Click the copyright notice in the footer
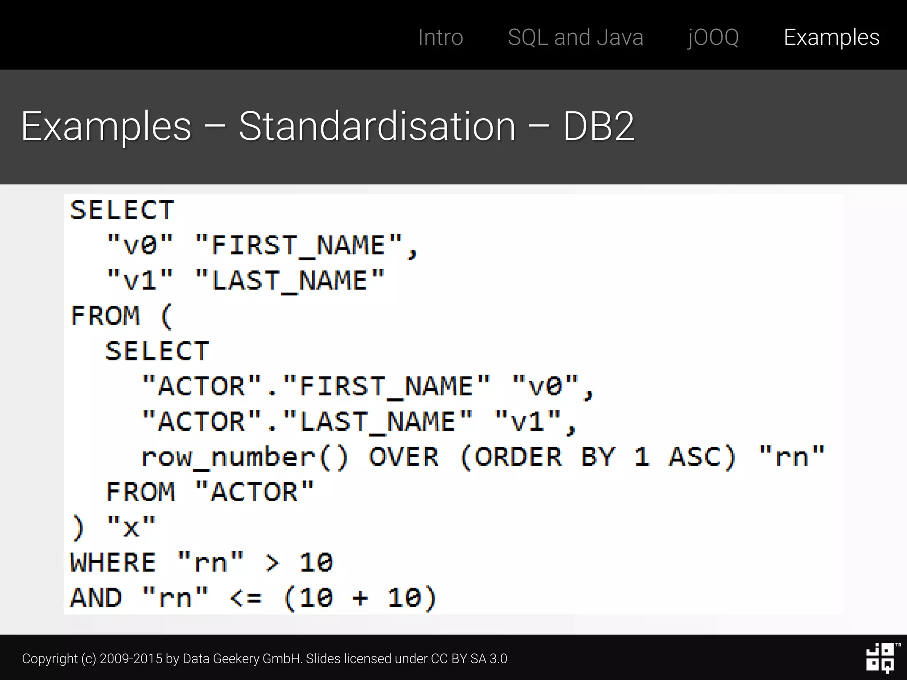Image resolution: width=907 pixels, height=680 pixels. point(264,659)
